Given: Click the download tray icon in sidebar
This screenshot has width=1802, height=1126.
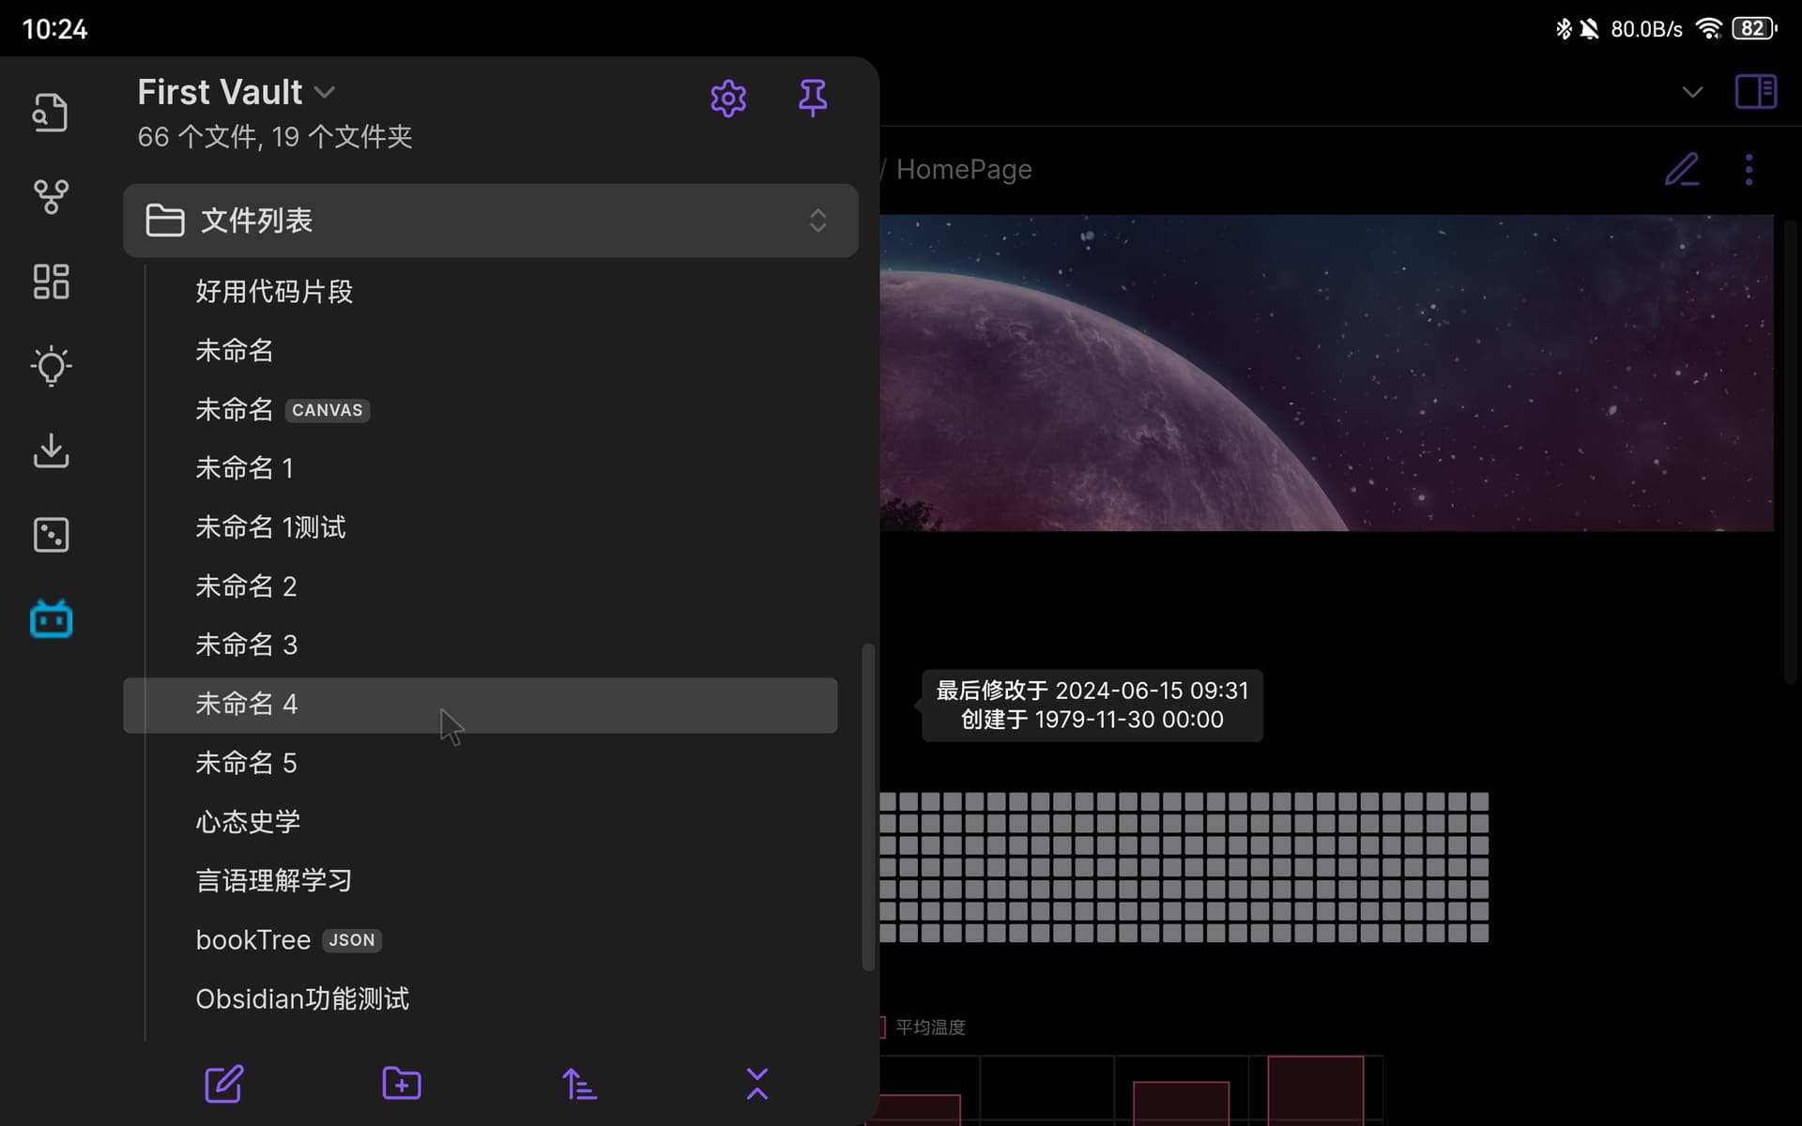Looking at the screenshot, I should (x=51, y=450).
